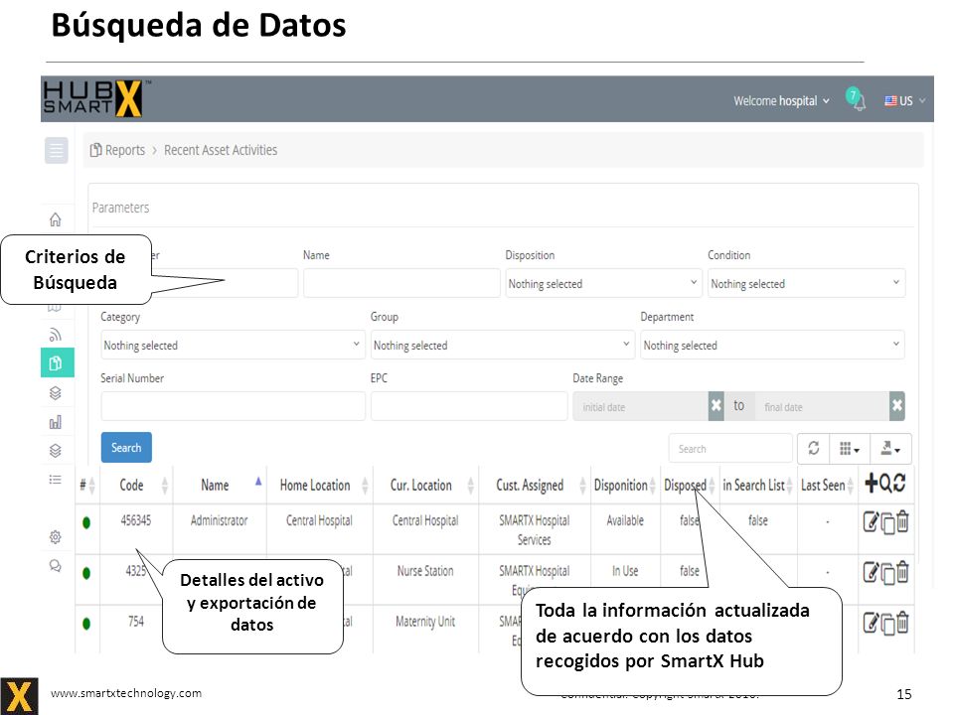The image size is (954, 715).
Task: Click the magnifier icon in table header
Action: [885, 484]
